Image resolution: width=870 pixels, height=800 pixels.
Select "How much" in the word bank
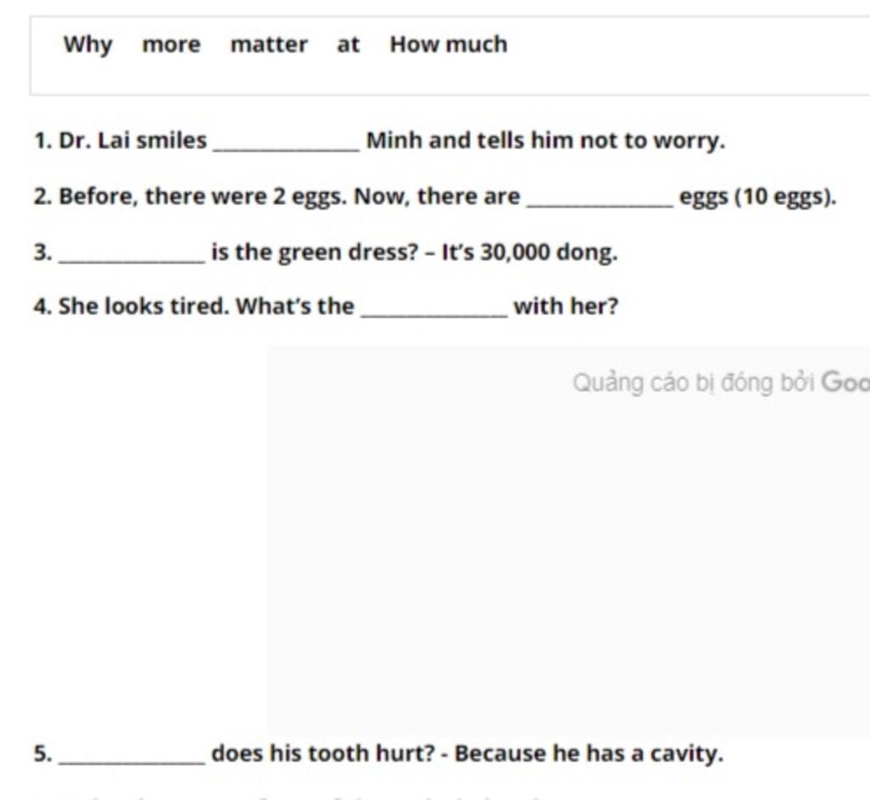point(448,44)
